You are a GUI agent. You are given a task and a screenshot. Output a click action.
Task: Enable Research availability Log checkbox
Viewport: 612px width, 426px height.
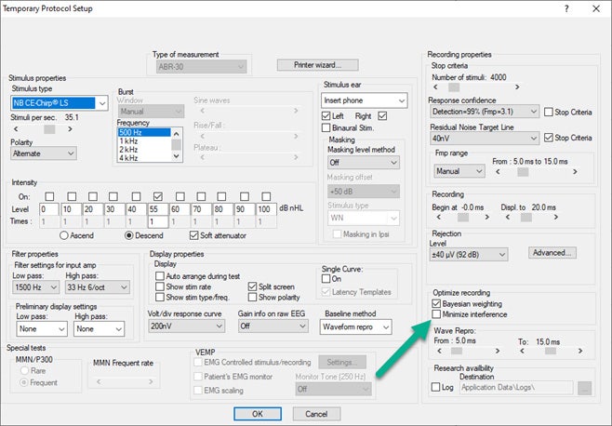pos(435,387)
